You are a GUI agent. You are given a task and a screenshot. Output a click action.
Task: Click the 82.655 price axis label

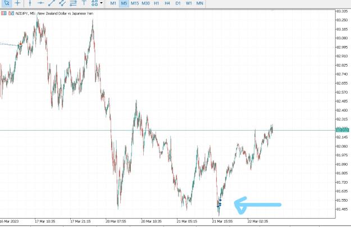[x=342, y=83]
